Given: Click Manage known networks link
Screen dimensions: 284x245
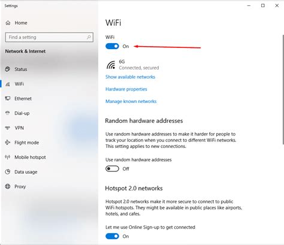Looking at the screenshot, I should pyautogui.click(x=131, y=101).
